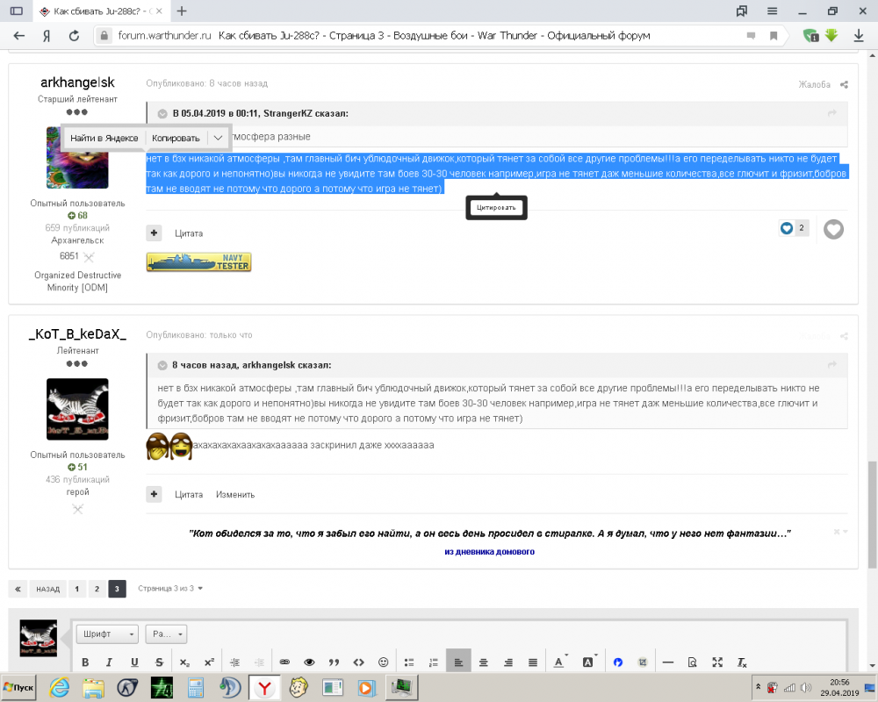This screenshot has width=878, height=702.
Task: Toggle strikethrough text style
Action: [x=157, y=662]
